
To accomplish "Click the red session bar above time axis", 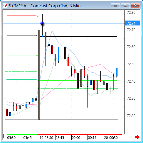I will pyautogui.click(x=80, y=135).
